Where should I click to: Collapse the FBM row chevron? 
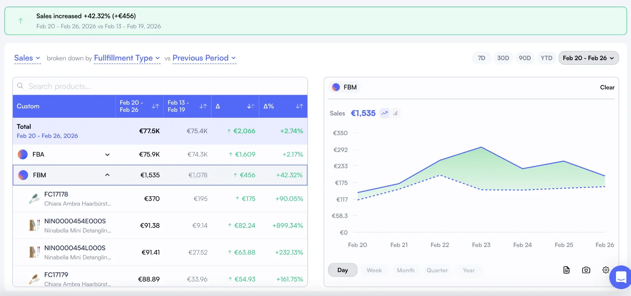point(107,175)
